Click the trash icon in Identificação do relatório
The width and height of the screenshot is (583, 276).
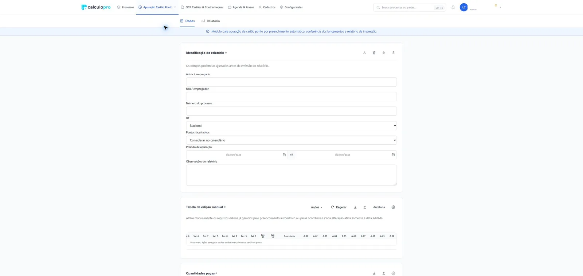tap(374, 53)
